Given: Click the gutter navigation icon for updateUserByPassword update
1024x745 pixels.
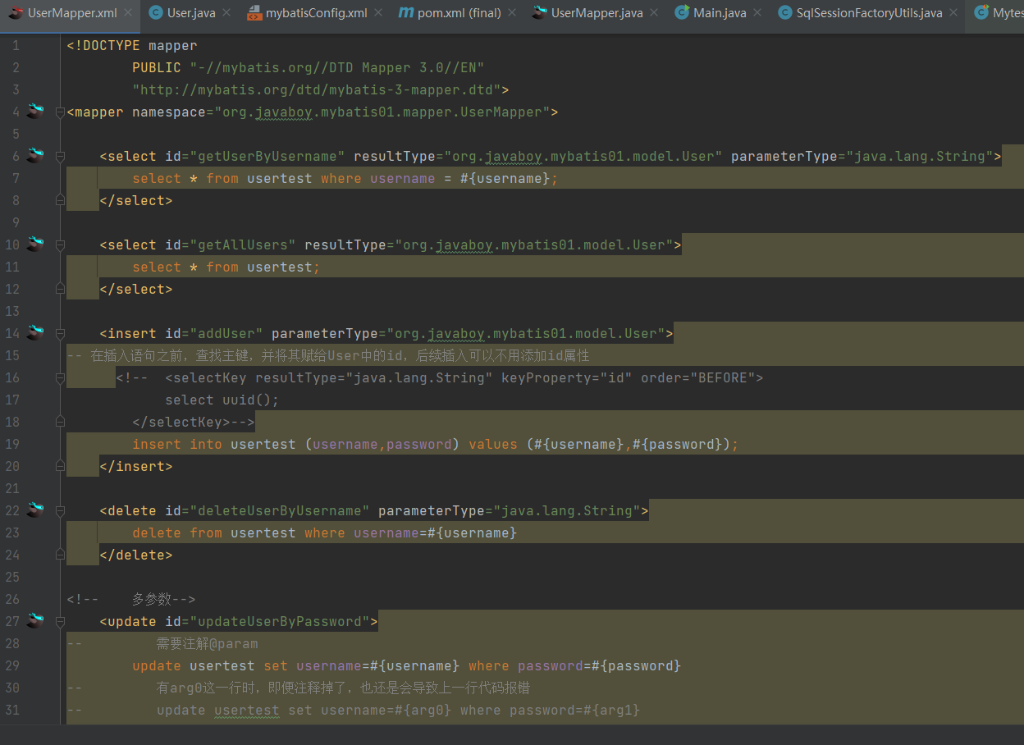Looking at the screenshot, I should [x=34, y=621].
